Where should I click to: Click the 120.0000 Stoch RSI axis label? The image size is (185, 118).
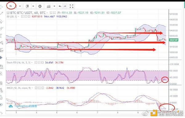coord(174,64)
